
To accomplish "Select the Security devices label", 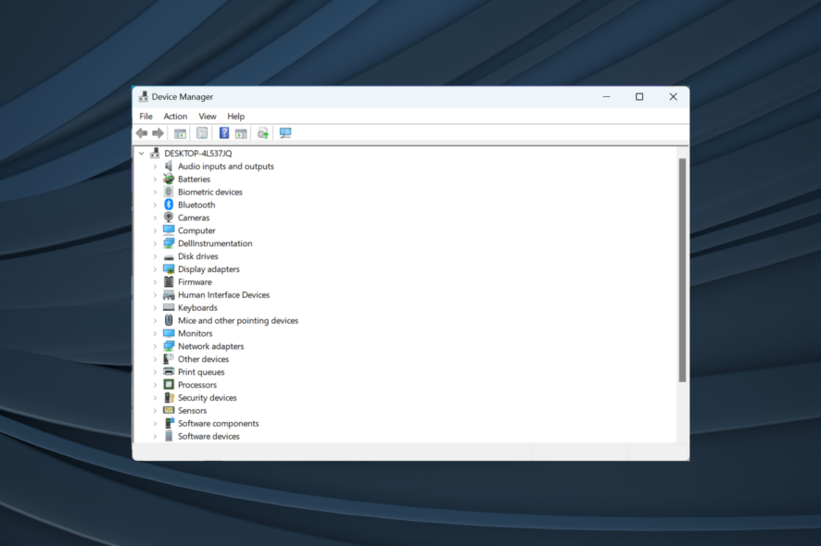I will pos(208,398).
